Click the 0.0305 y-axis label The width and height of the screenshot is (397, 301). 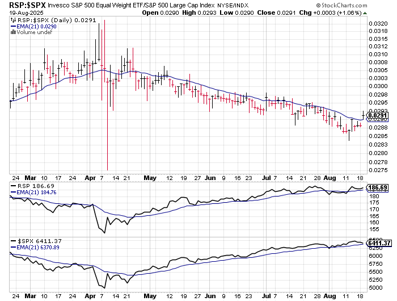[378, 70]
